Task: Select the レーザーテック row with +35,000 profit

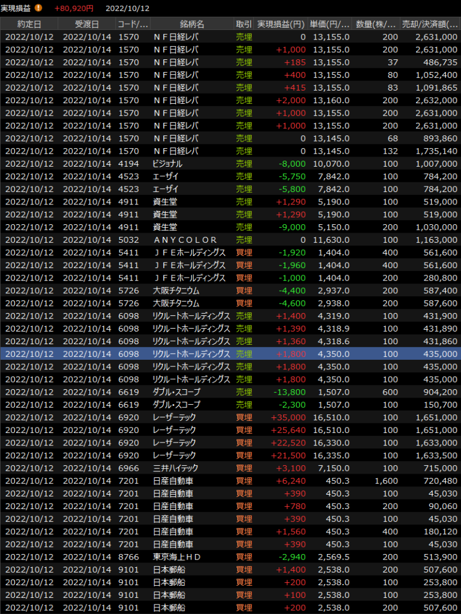Action: [230, 417]
